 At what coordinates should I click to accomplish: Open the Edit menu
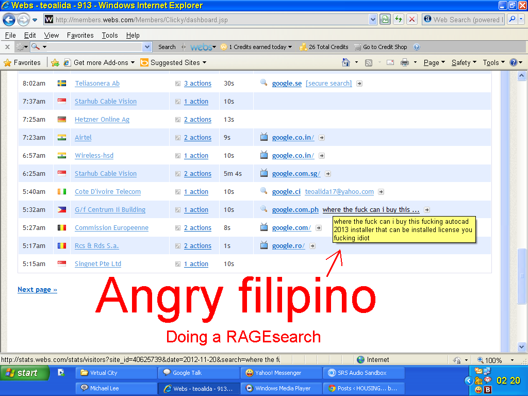coord(30,36)
